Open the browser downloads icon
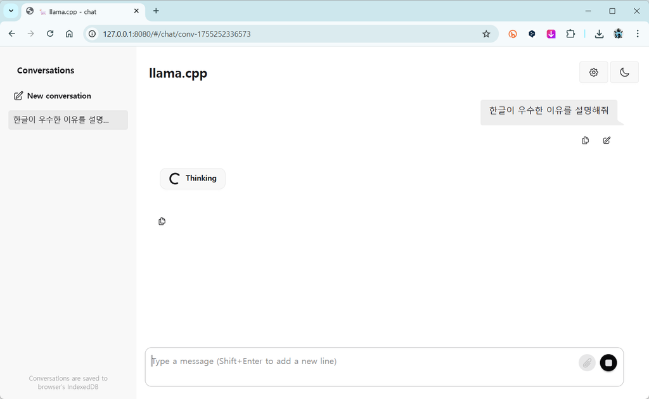The height and width of the screenshot is (399, 649). click(599, 34)
